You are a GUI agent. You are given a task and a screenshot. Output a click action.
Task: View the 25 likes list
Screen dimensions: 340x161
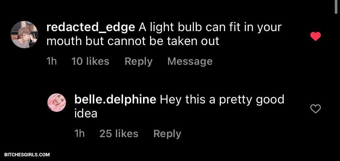tap(119, 134)
